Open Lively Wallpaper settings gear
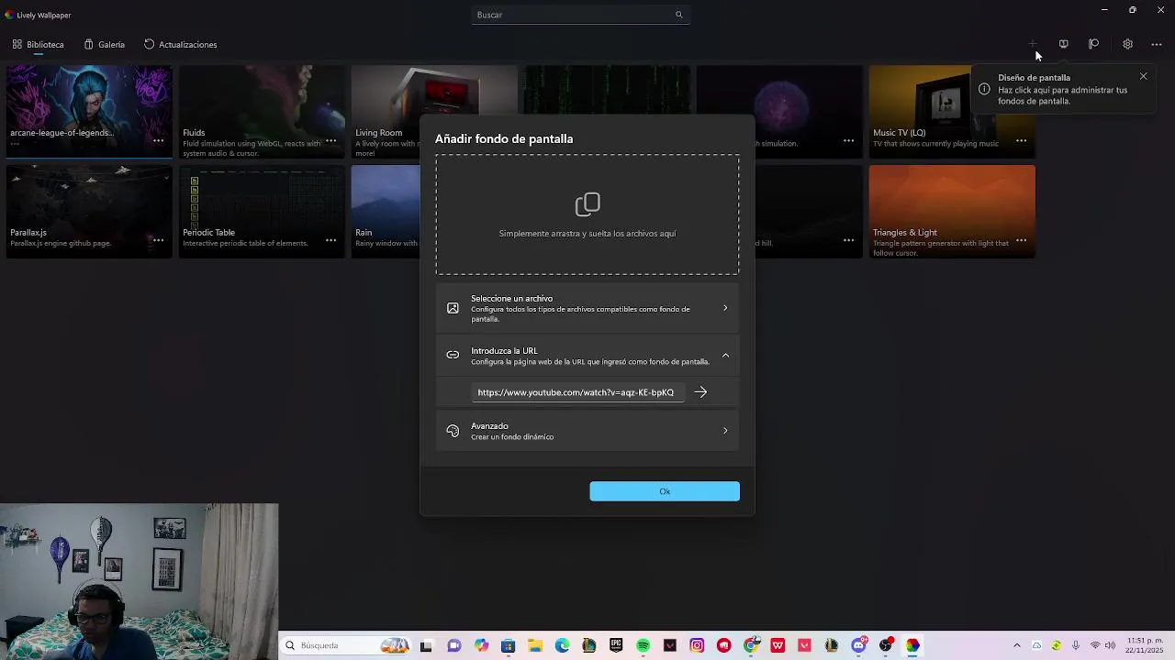 coord(1127,44)
